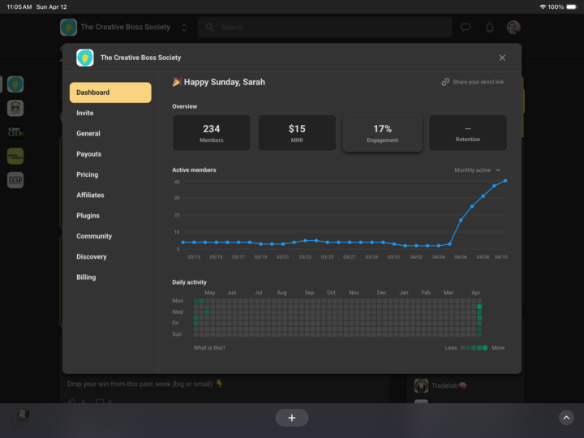Screen dimensions: 584x438
Task: Click the What is this? link
Action: click(209, 347)
